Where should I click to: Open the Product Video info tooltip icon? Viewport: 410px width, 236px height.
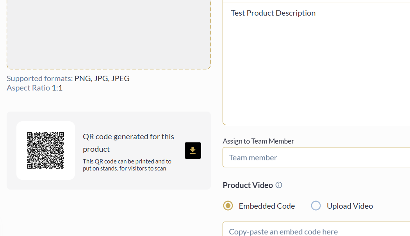tap(279, 185)
